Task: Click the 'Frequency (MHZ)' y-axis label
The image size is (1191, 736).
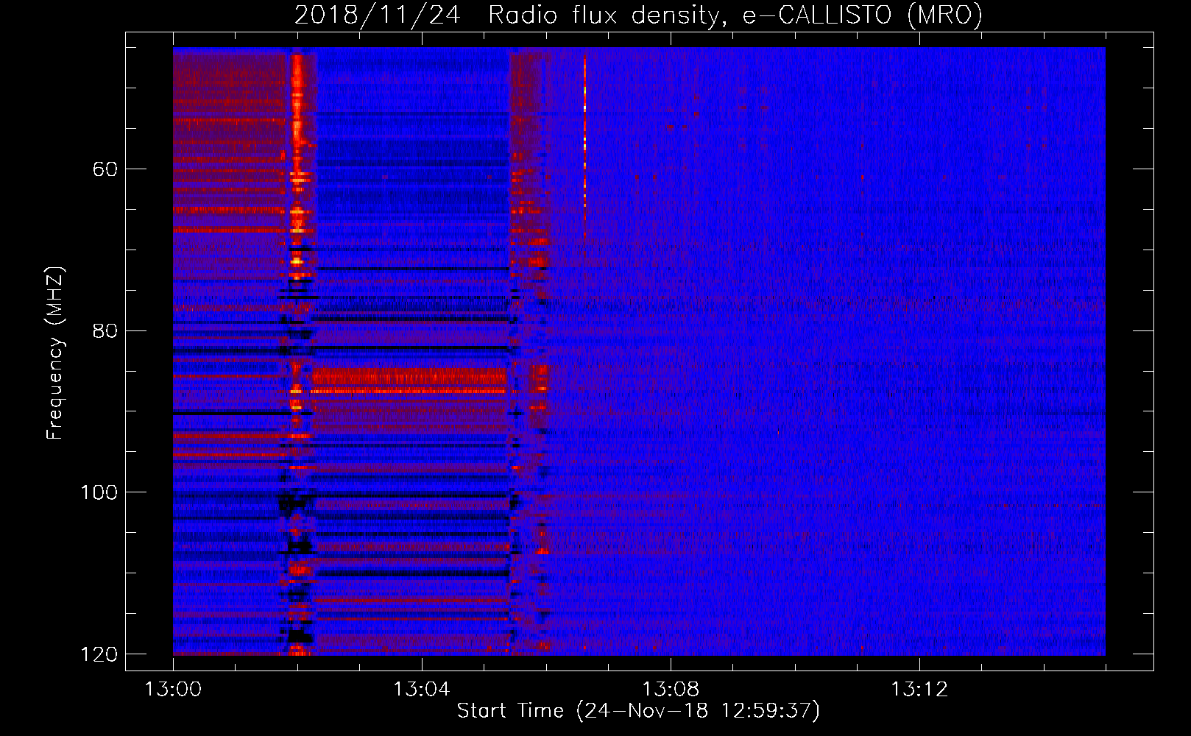Action: (55, 353)
